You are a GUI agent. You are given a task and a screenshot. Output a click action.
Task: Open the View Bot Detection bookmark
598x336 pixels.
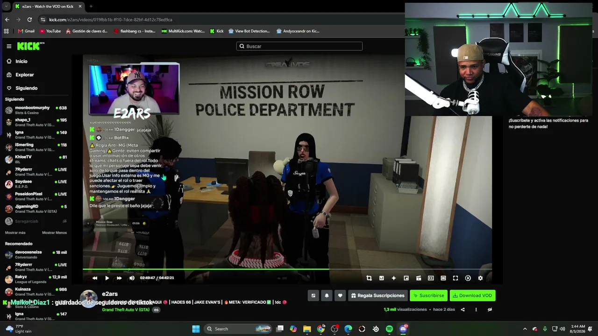pyautogui.click(x=249, y=31)
